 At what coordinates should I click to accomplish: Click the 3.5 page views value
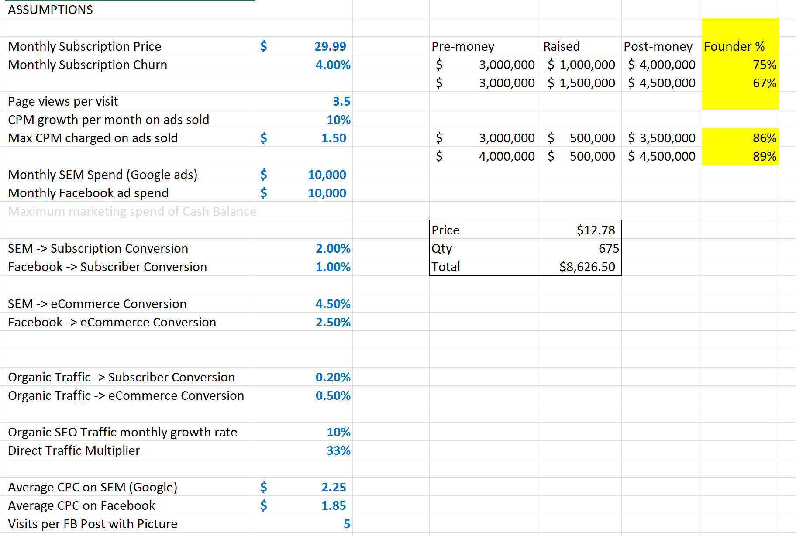coord(303,101)
